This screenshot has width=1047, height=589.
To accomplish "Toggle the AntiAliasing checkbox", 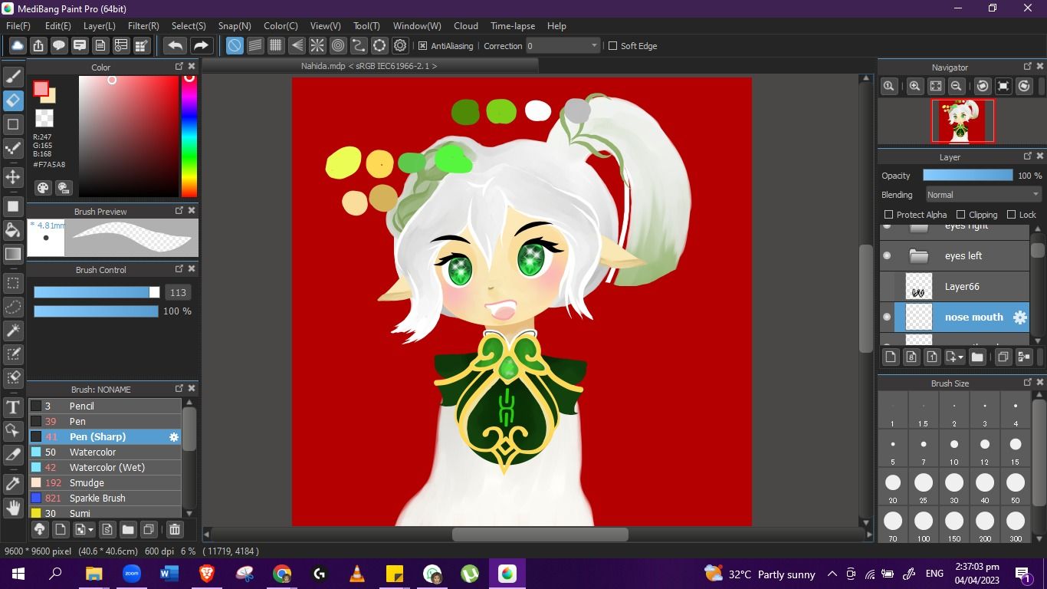I will click(x=422, y=46).
